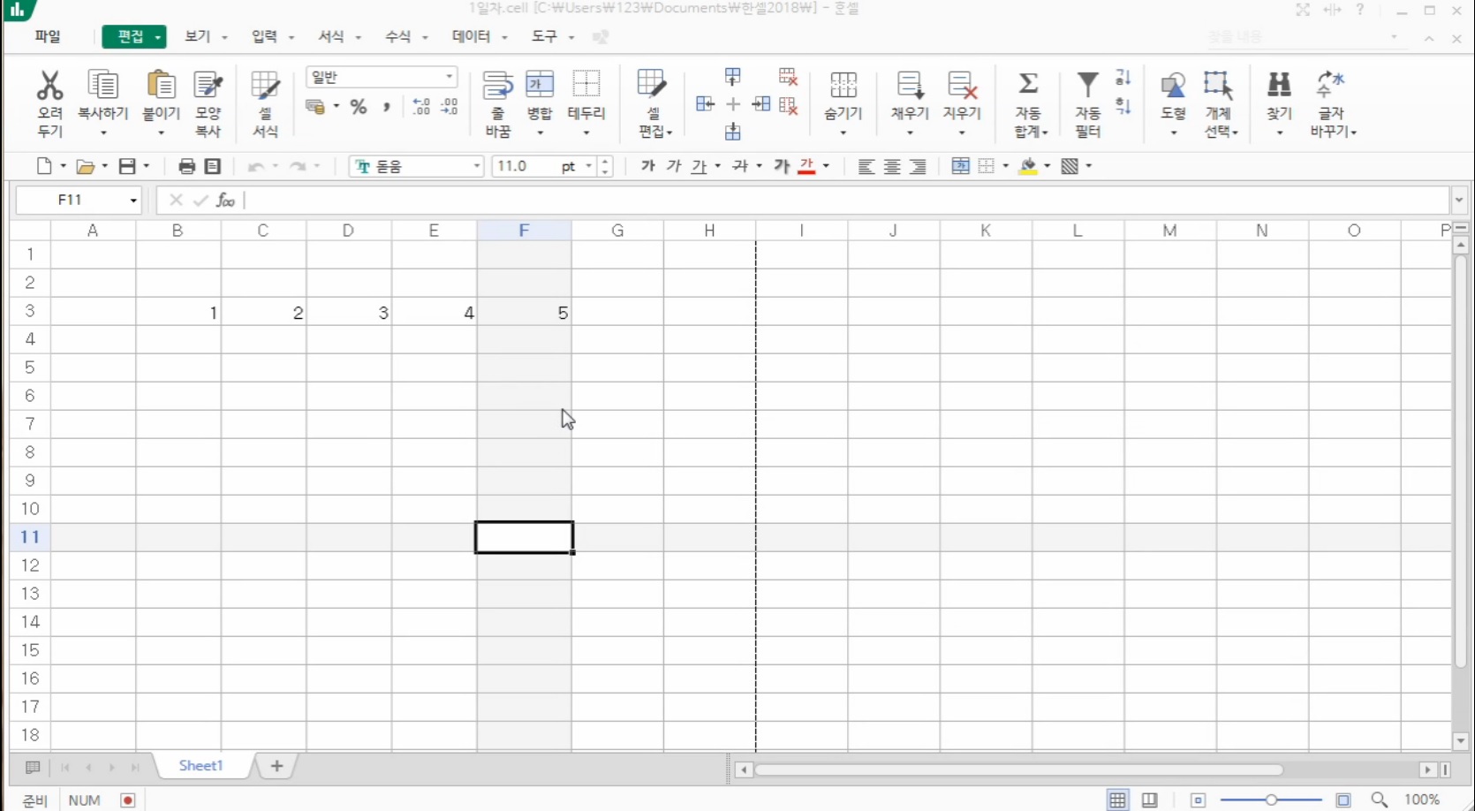Open the 데이터 menu
1475x811 pixels.
pyautogui.click(x=471, y=36)
